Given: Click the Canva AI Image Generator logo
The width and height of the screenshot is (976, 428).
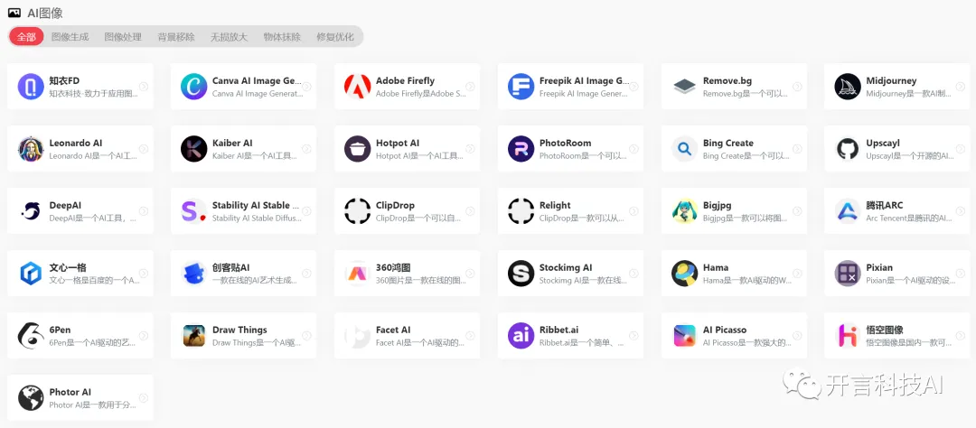Looking at the screenshot, I should coord(193,87).
